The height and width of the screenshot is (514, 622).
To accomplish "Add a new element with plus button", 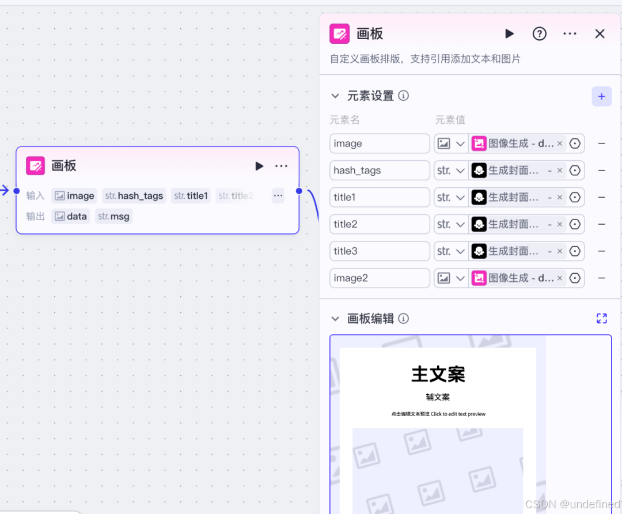I will 601,96.
